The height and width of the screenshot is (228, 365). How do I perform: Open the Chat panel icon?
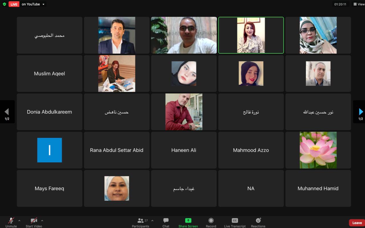166,221
